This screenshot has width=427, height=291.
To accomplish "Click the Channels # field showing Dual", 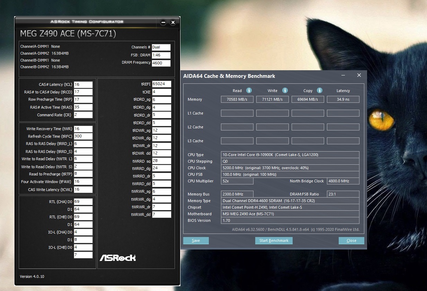I will click(161, 47).
